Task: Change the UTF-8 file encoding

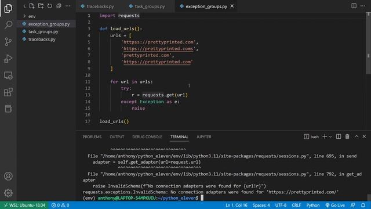Action: [x=281, y=205]
